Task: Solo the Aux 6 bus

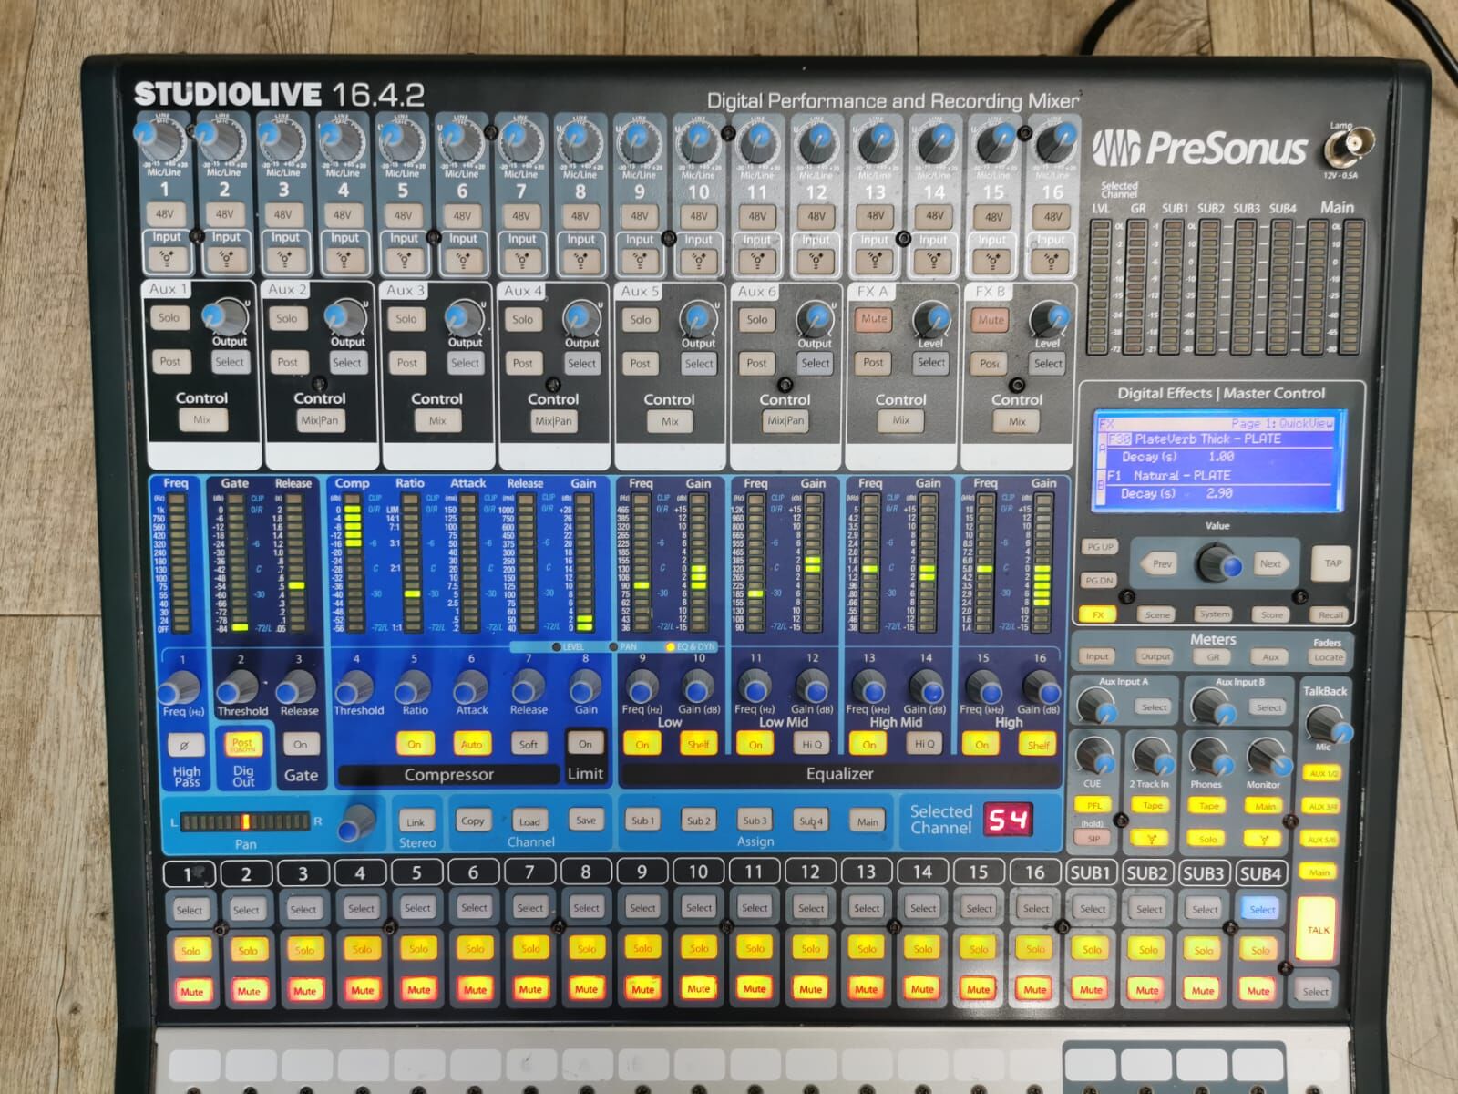Action: pyautogui.click(x=757, y=320)
